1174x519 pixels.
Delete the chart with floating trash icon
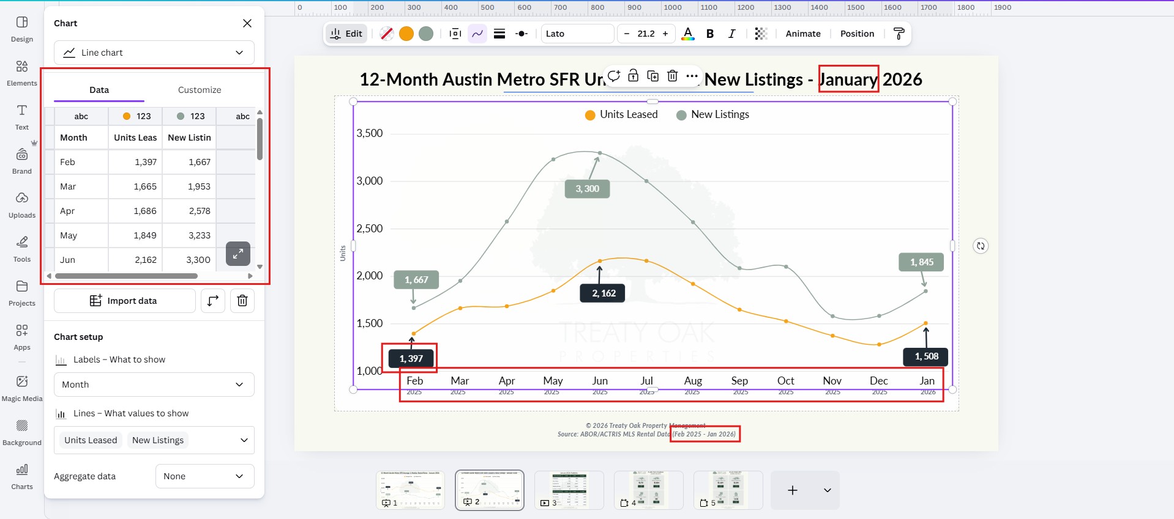[672, 76]
